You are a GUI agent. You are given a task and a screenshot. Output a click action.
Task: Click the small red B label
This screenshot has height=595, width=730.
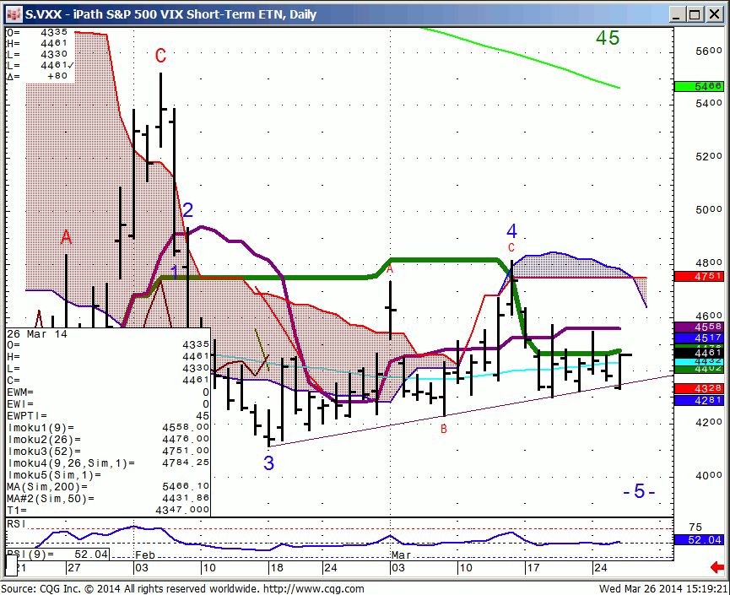point(444,429)
